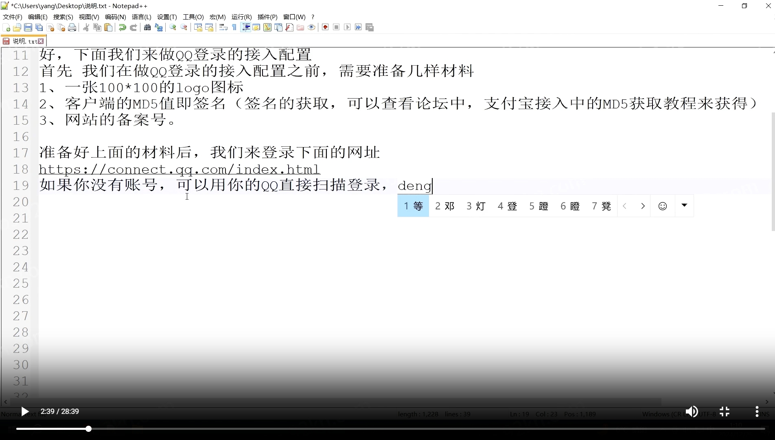The height and width of the screenshot is (440, 775).
Task: Toggle synchronize vertical scrolling
Action: [x=198, y=27]
